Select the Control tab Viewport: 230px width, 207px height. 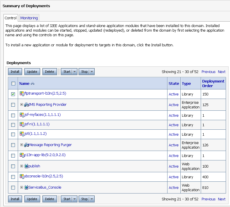coord(11,18)
